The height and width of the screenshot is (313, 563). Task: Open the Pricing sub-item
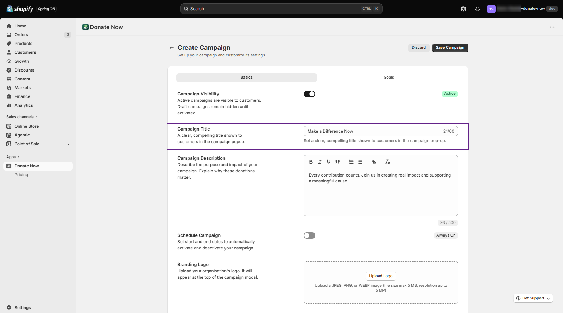[21, 175]
